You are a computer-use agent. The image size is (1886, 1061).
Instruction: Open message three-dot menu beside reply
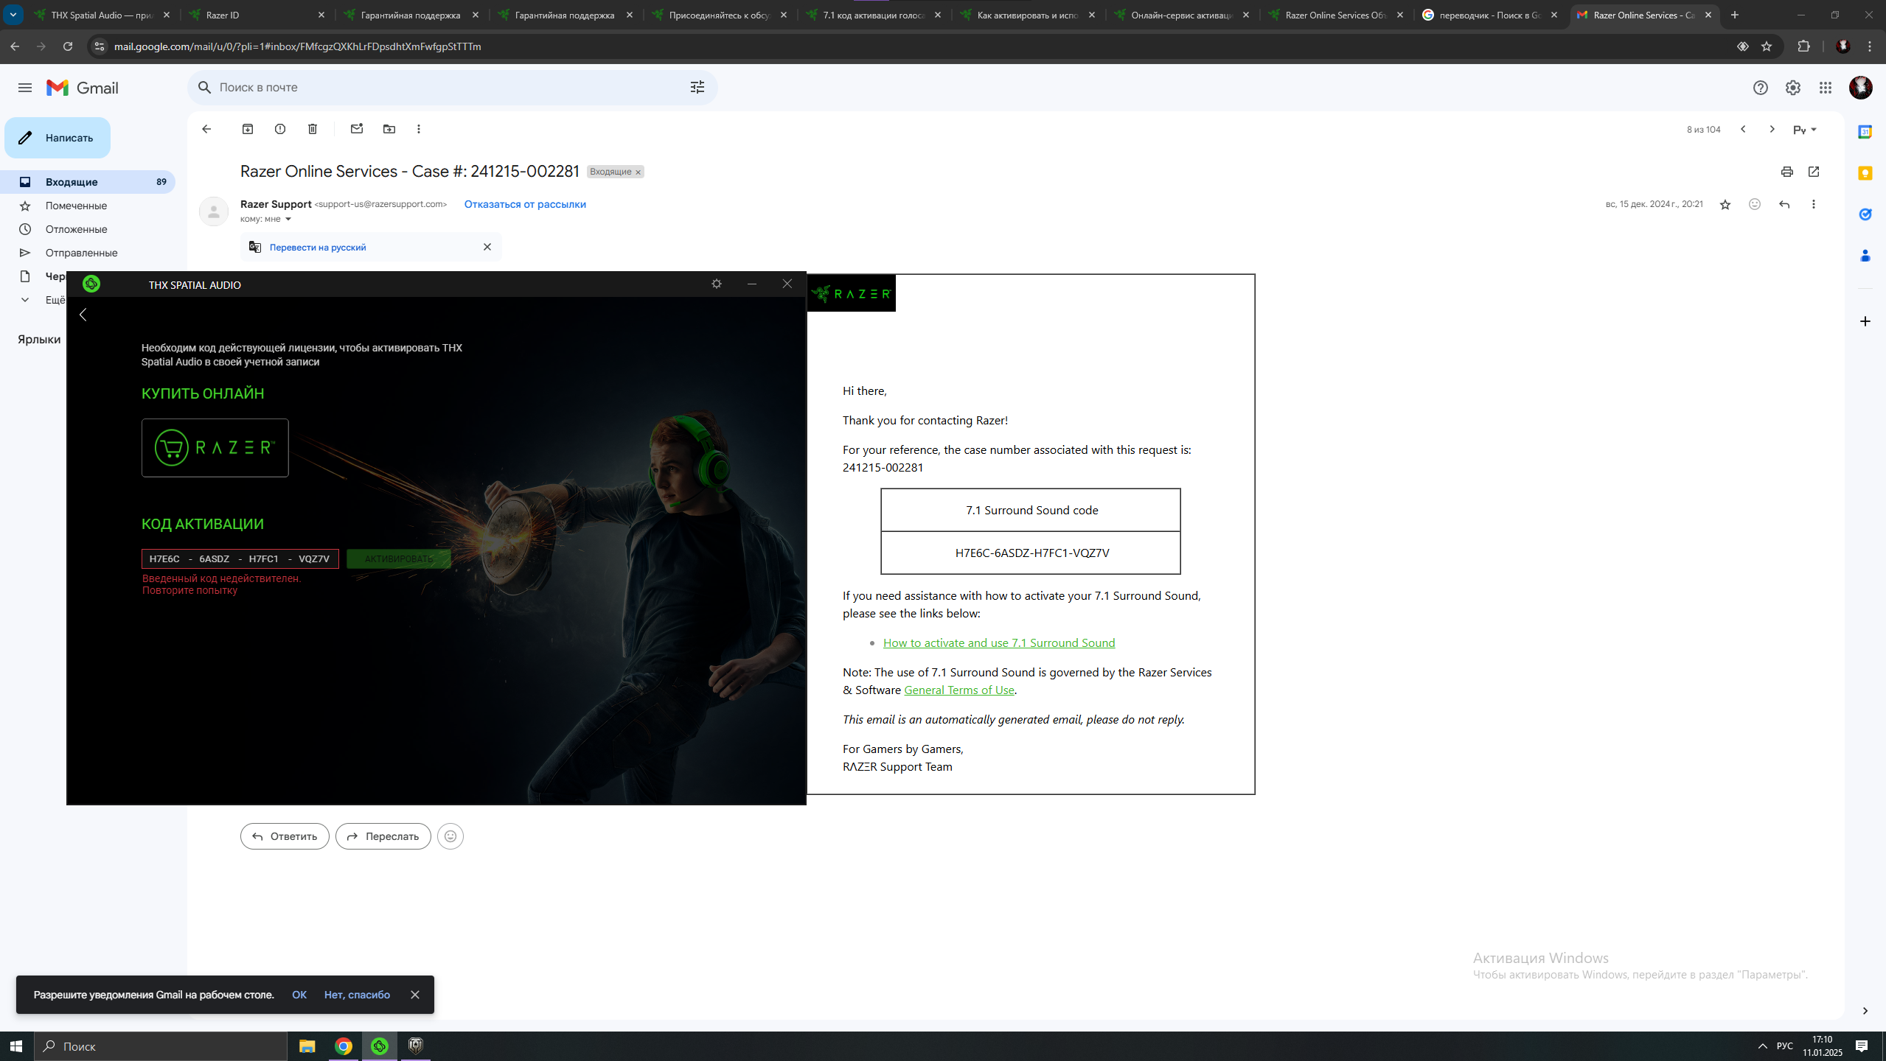click(x=1814, y=204)
